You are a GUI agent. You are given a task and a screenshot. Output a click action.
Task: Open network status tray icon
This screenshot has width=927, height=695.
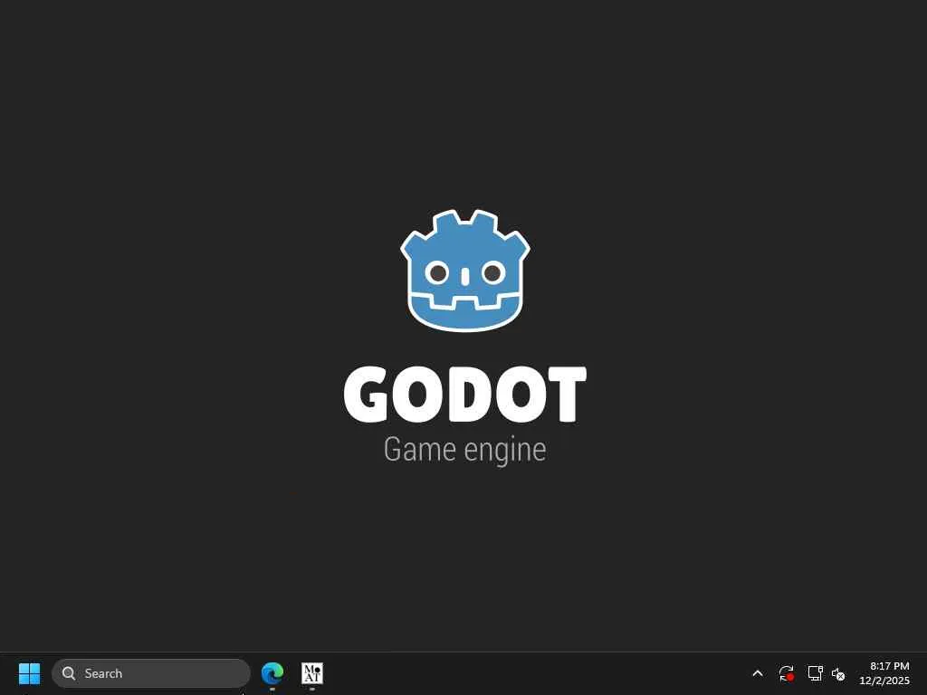pos(815,673)
